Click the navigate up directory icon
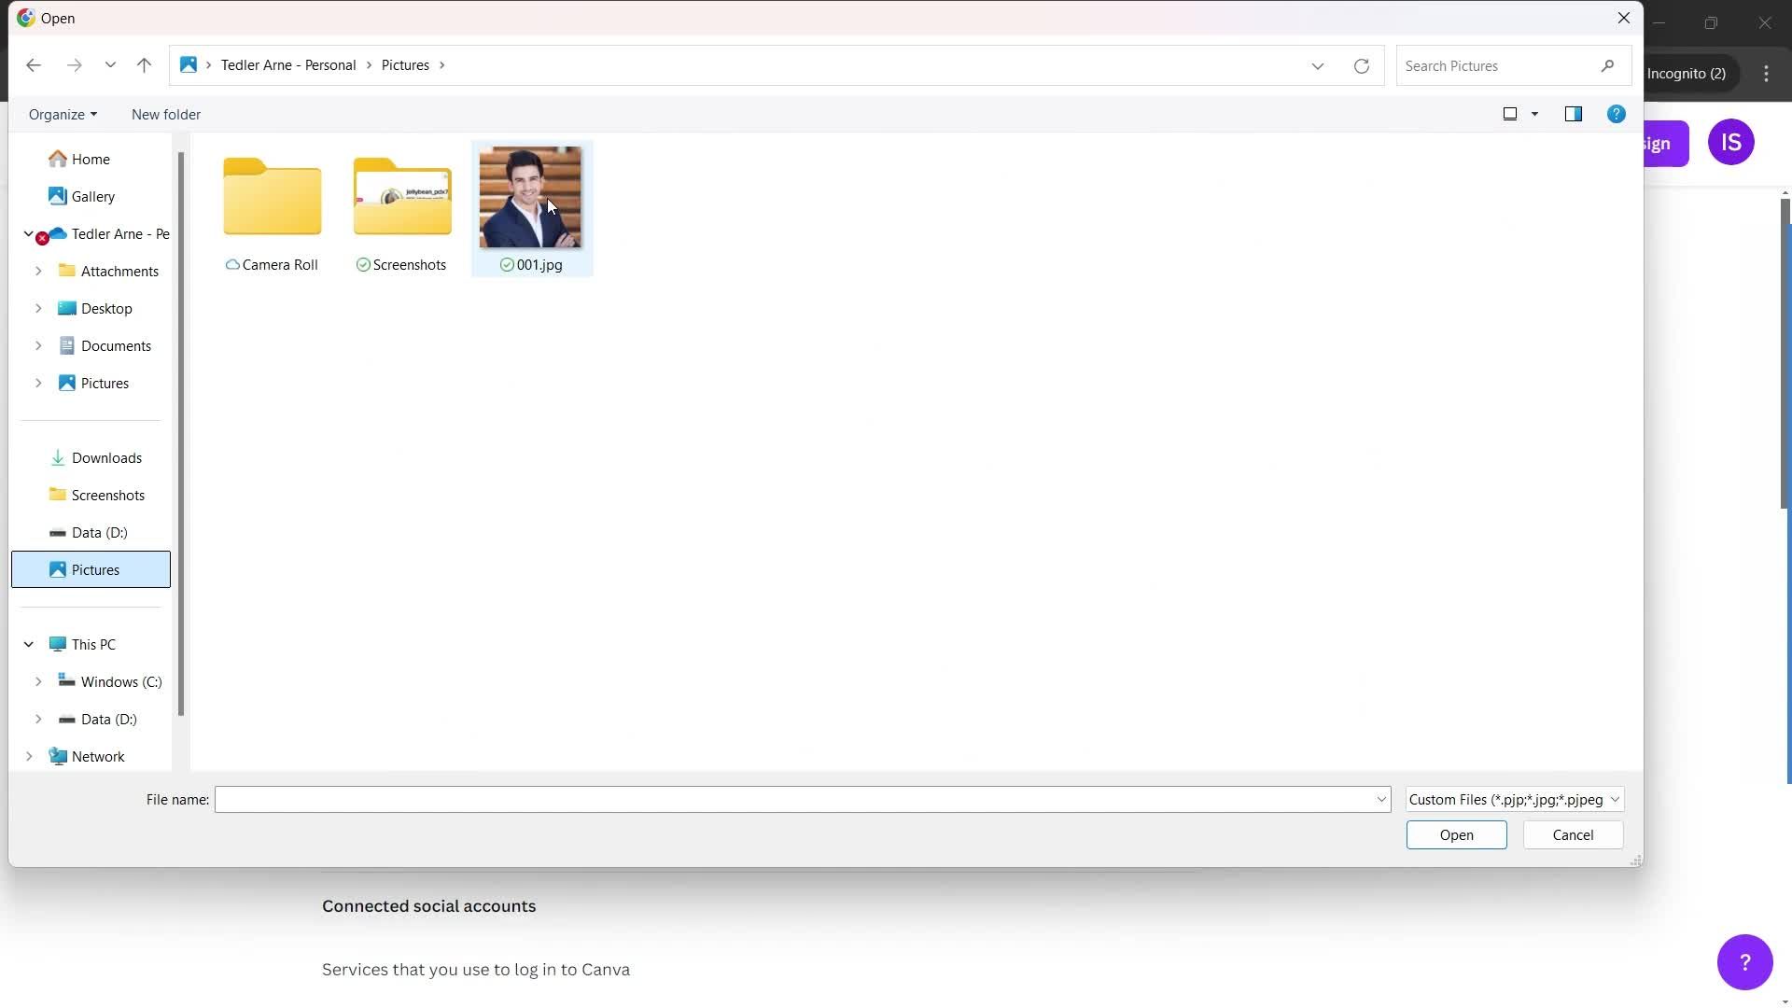The height and width of the screenshot is (1008, 1792). point(144,65)
